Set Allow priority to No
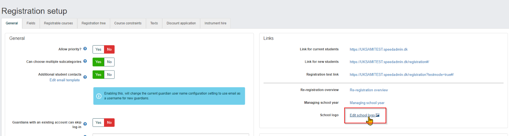Screen dimensions: 509x136 coord(109,49)
